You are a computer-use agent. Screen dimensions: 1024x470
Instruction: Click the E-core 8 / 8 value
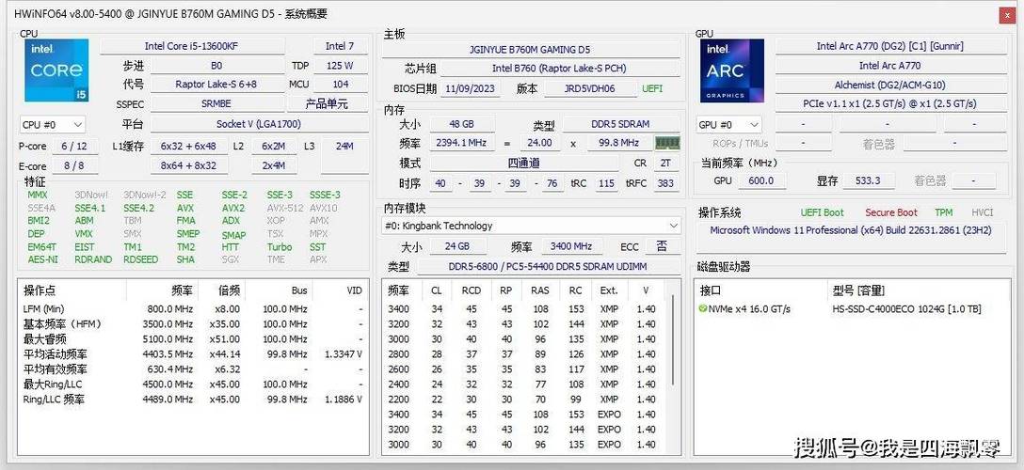pyautogui.click(x=73, y=165)
